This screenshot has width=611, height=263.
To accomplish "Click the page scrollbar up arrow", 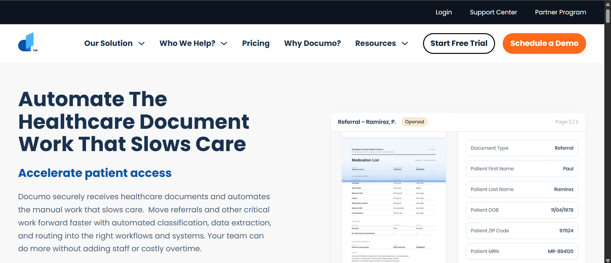I will 608,4.
